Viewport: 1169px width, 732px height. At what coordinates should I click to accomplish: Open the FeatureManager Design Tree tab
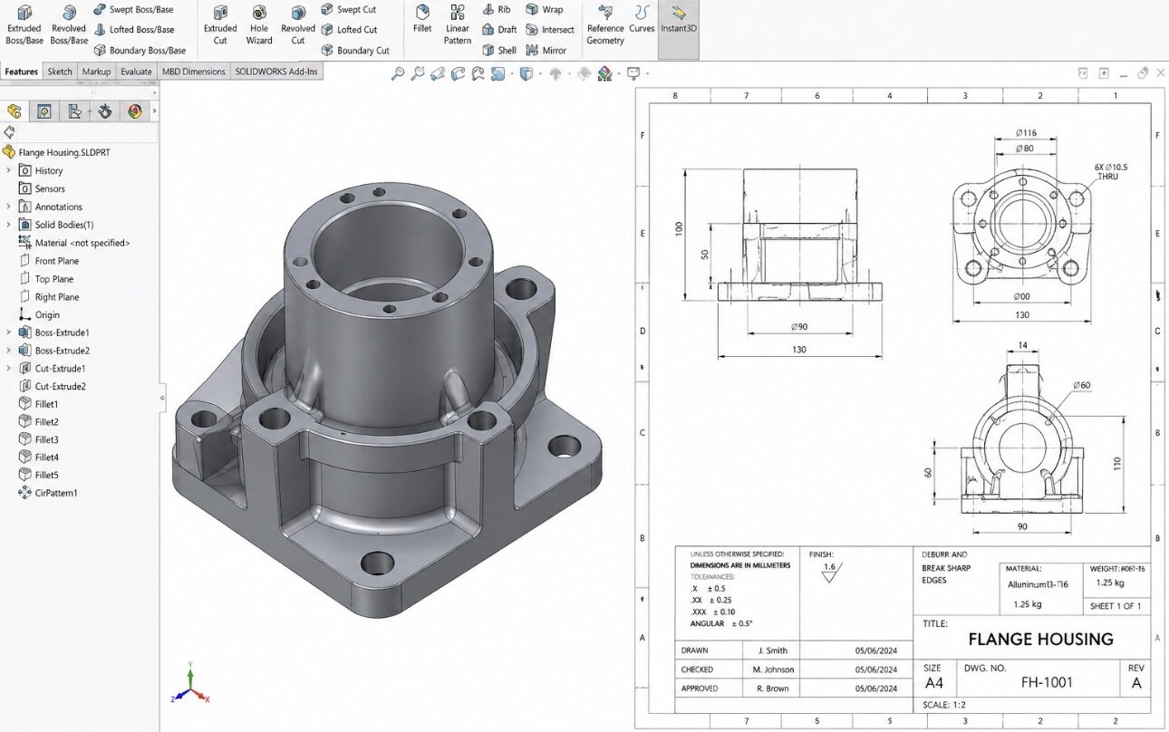(14, 111)
